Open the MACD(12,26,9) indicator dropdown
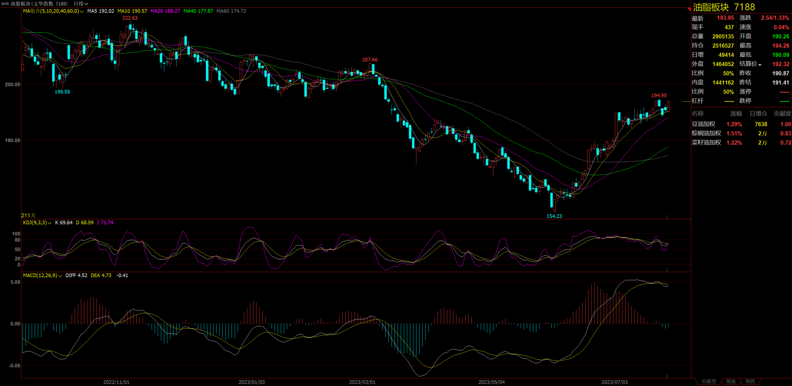The width and height of the screenshot is (792, 386). click(x=60, y=276)
